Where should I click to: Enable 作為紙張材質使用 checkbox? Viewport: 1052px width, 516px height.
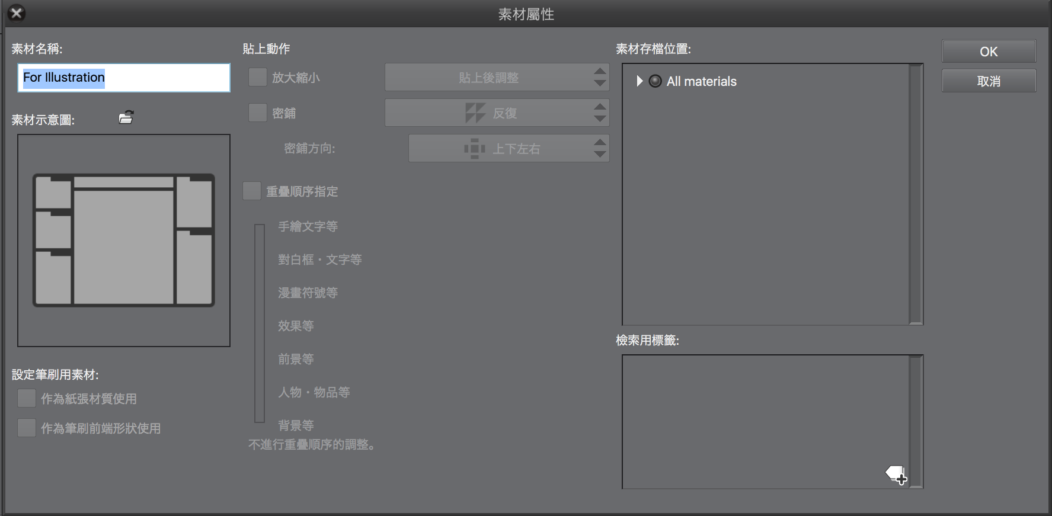(27, 399)
